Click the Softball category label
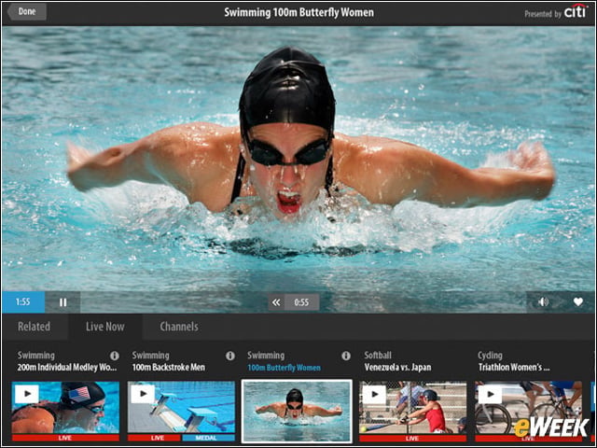This screenshot has height=448, width=597. 378,356
